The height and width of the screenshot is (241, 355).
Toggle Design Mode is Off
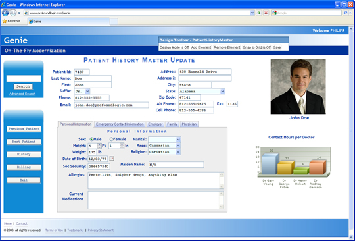[x=174, y=47]
